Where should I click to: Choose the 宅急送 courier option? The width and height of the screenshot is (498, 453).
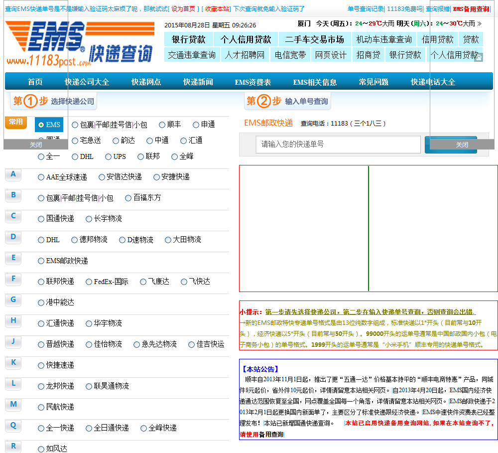[x=75, y=141]
